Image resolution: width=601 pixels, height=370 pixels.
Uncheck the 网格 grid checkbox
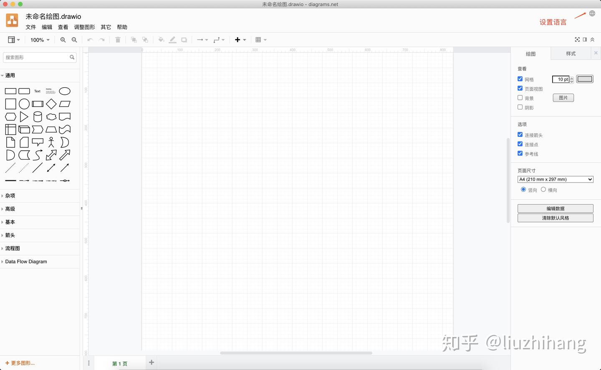point(520,79)
